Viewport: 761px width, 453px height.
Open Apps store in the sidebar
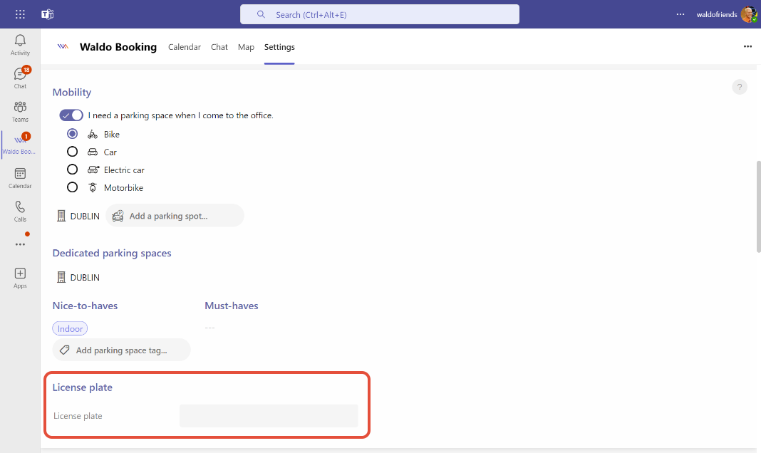pos(20,278)
